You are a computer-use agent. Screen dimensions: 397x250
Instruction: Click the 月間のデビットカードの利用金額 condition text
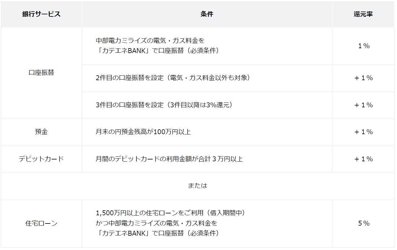169,159
